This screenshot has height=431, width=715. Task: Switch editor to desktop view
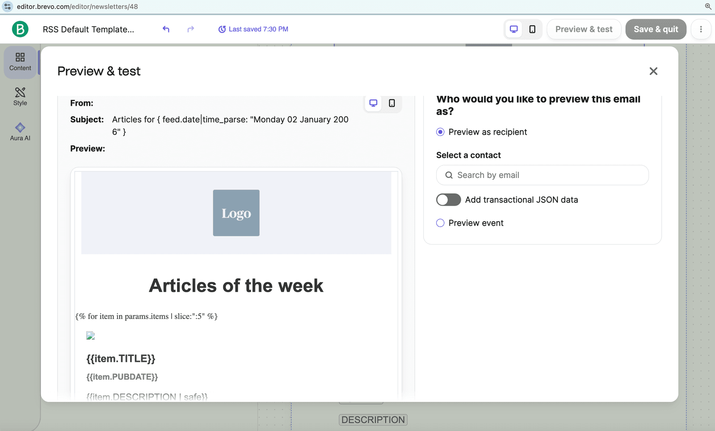[514, 29]
